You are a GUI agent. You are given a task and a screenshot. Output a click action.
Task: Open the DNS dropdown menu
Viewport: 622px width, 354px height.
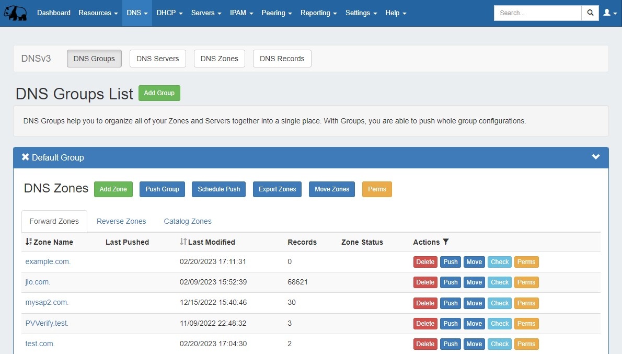click(x=137, y=13)
